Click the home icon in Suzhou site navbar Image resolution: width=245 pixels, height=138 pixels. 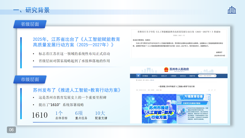[138, 76]
